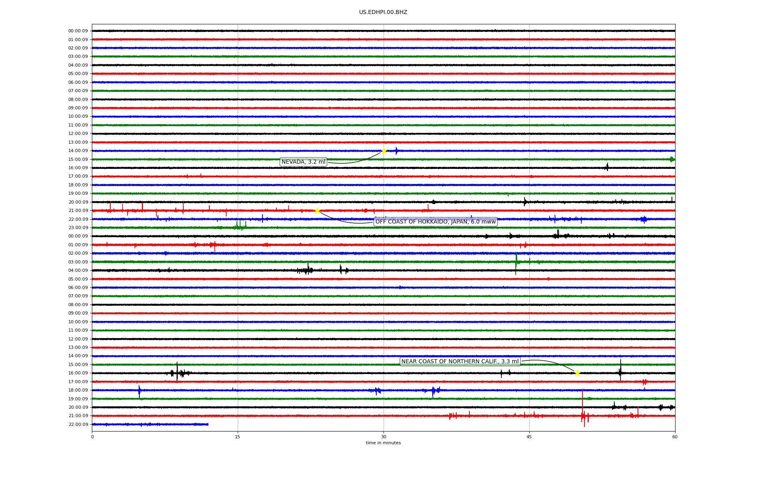Click the 60 tick label on the time axis

tap(675, 437)
